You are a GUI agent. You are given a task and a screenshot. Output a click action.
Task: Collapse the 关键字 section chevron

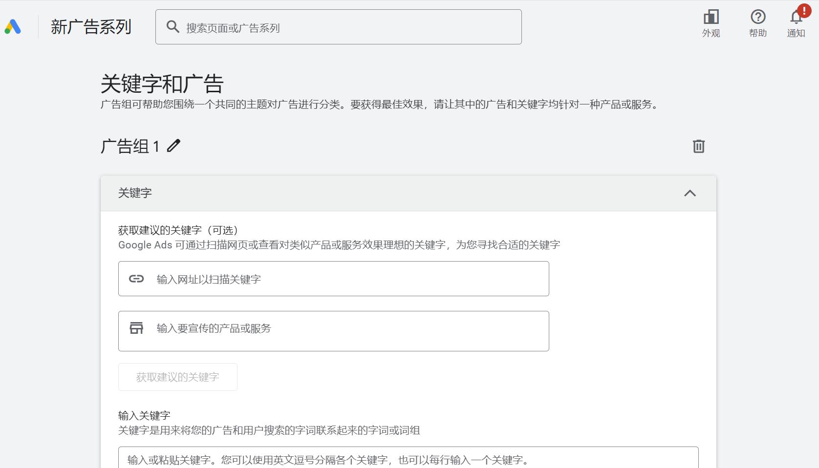pyautogui.click(x=690, y=193)
